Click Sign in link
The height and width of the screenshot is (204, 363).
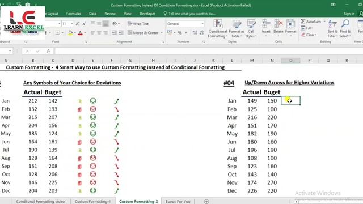(349, 14)
